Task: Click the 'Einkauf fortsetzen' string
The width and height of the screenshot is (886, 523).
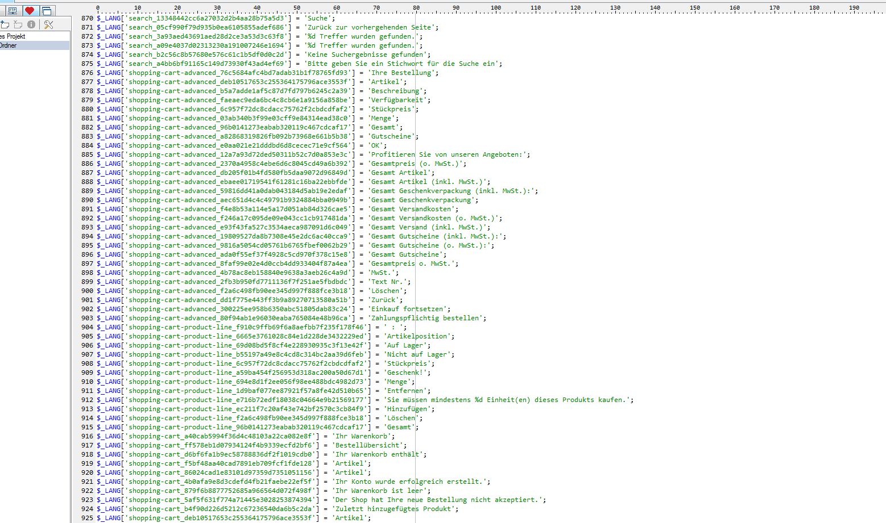Action: (407, 309)
